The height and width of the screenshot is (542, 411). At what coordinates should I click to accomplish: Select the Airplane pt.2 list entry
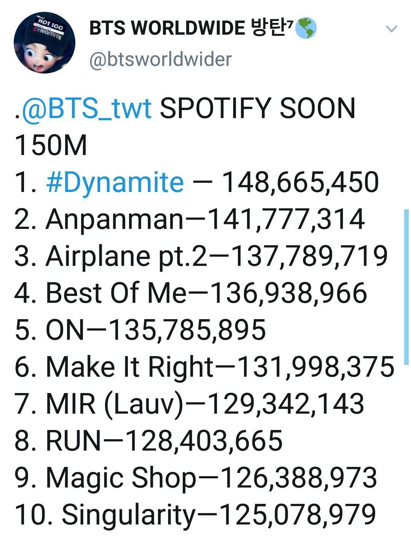[x=201, y=256]
